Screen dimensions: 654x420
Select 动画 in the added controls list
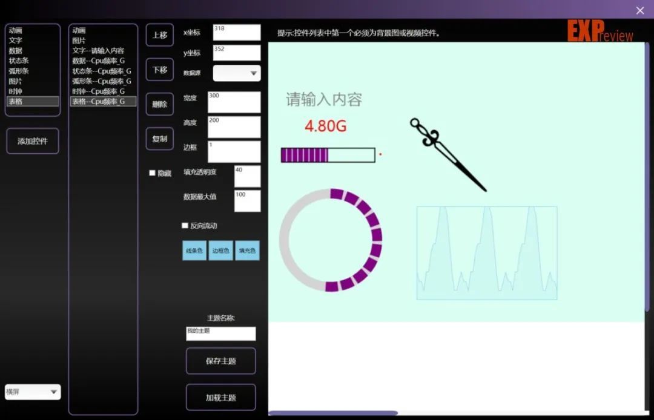(x=103, y=30)
